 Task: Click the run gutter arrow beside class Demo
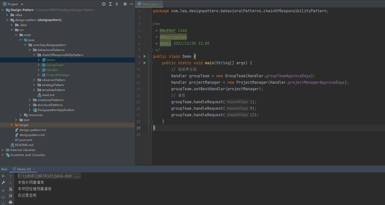pos(145,56)
